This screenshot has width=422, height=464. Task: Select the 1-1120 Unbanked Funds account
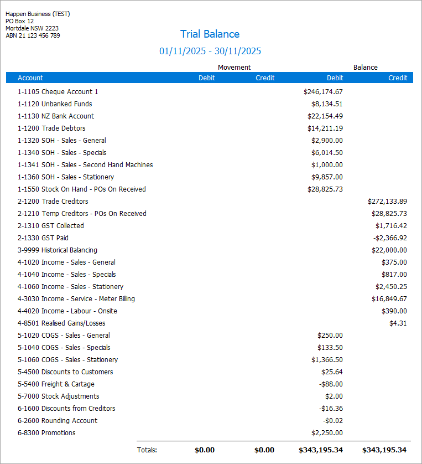pos(55,104)
